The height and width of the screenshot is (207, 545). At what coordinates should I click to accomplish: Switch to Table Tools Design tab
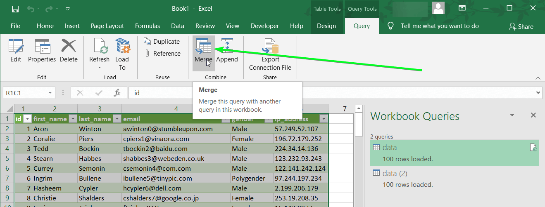pyautogui.click(x=326, y=26)
